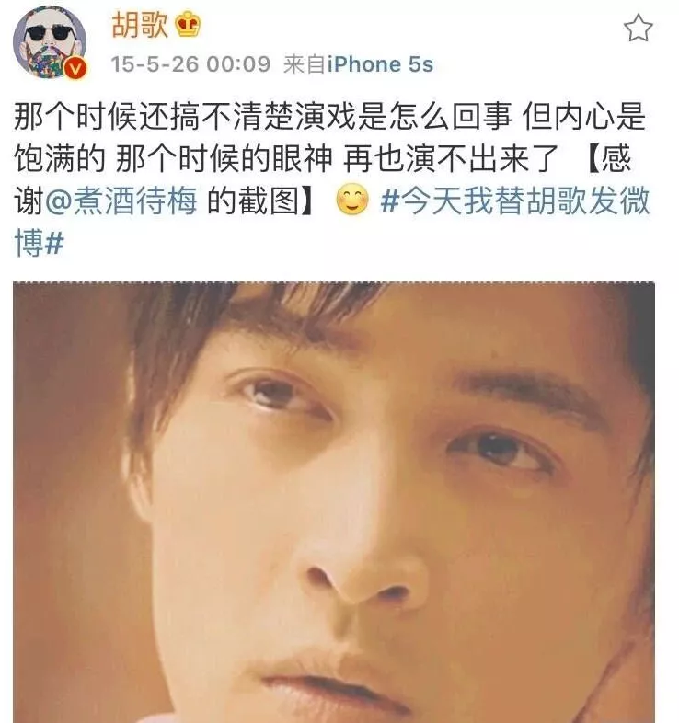The image size is (679, 723).
Task: Tap the 来自 source label
Action: point(305,64)
